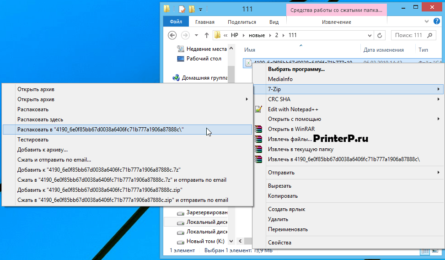Open the recent locations dropdown arrow
Image resolution: width=445 pixels, height=260 pixels.
pyautogui.click(x=196, y=35)
